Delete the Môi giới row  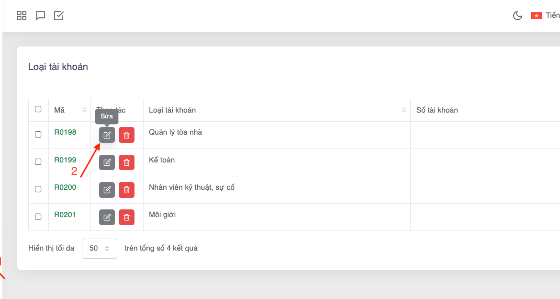pyautogui.click(x=126, y=217)
